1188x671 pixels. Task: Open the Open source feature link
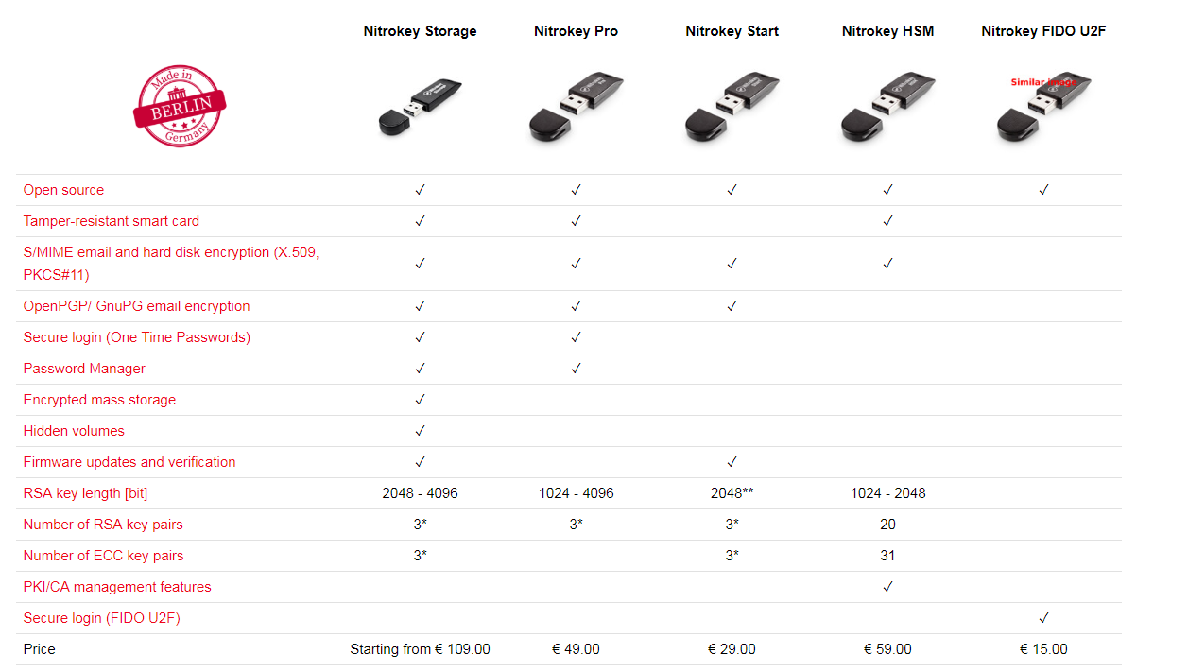63,190
